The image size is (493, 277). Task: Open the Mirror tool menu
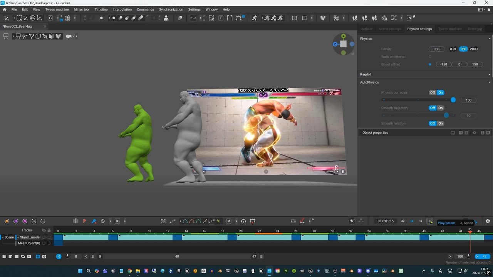[82, 10]
